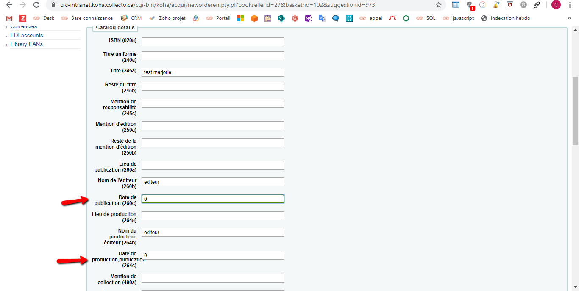Focus the Titre (245a) text field

click(x=213, y=72)
